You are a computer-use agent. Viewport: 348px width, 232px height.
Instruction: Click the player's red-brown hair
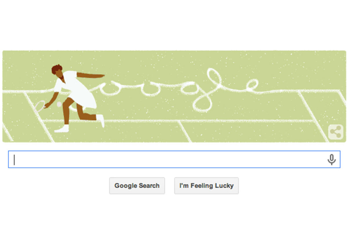click(x=57, y=69)
